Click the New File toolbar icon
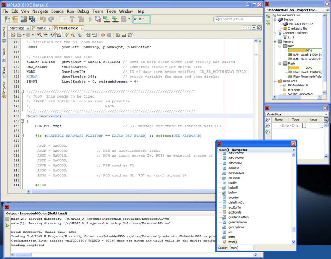 tap(7, 19)
